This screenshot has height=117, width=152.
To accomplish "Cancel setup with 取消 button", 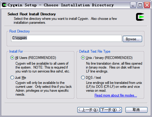I will [136, 110].
